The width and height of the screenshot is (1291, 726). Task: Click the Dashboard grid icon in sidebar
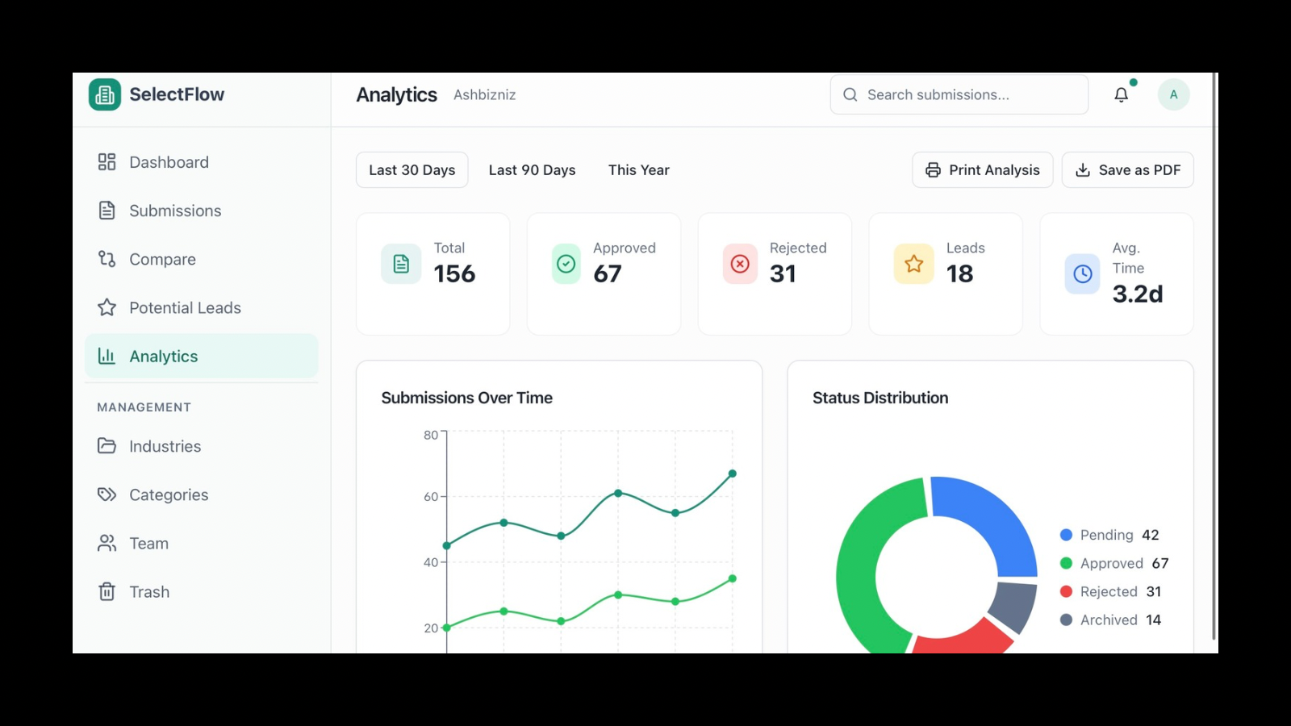coord(107,161)
